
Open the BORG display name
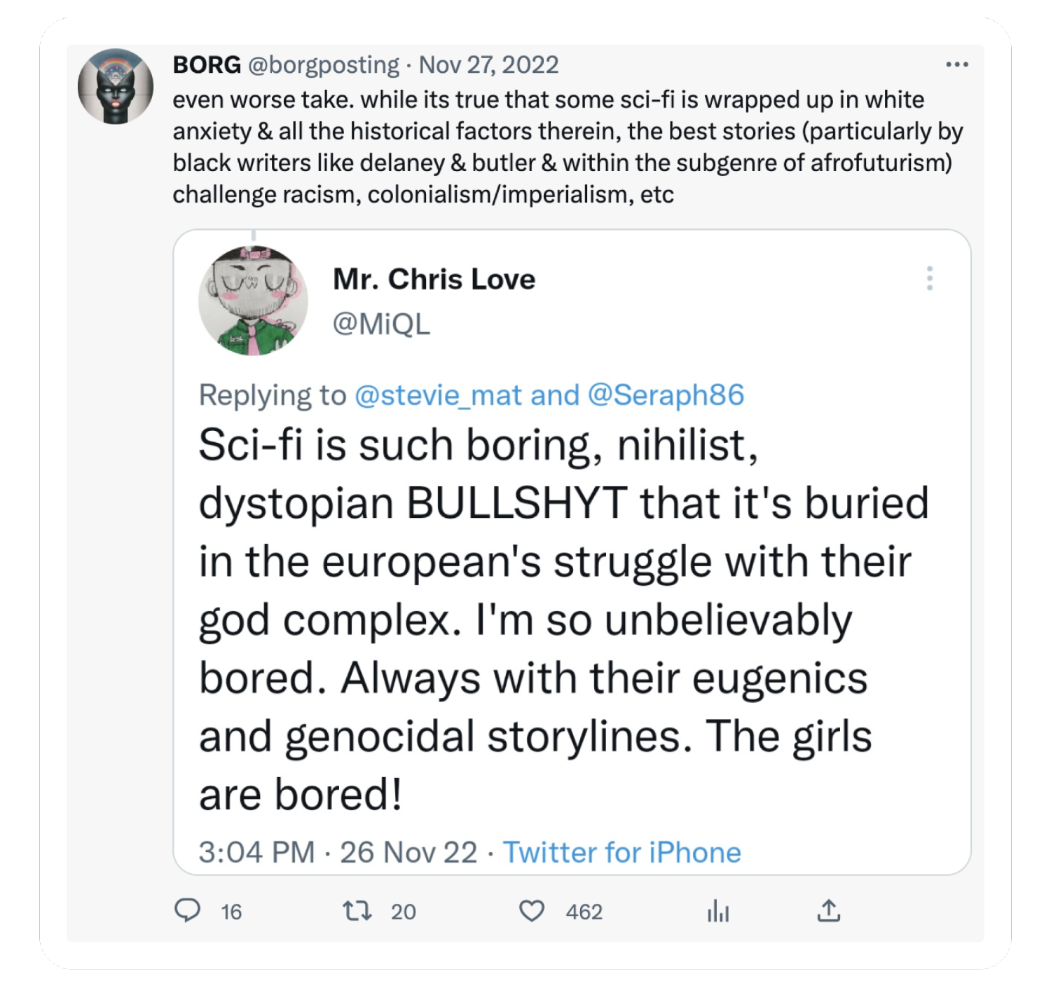point(207,64)
